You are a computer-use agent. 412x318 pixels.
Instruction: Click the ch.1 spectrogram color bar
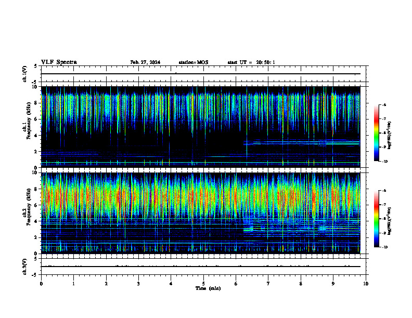point(376,133)
